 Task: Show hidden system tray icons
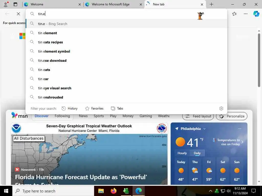tap(211, 191)
